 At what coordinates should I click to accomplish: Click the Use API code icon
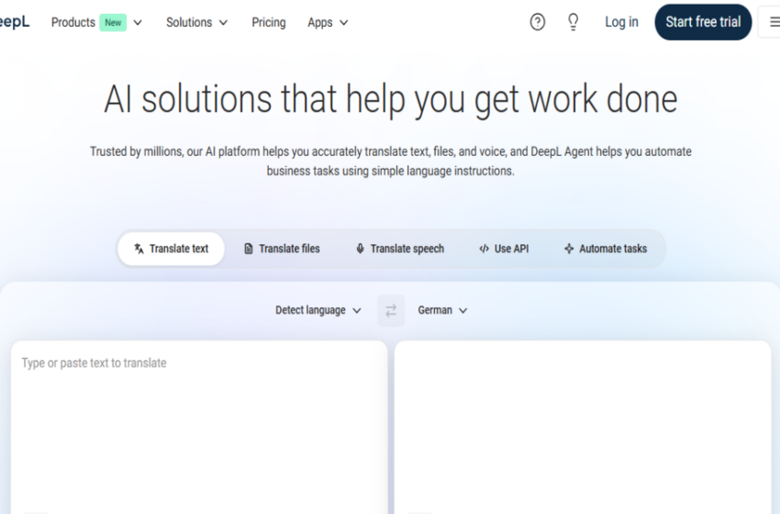pos(484,249)
